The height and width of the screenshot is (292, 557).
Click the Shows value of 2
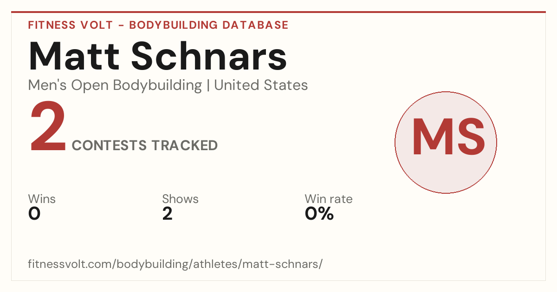168,214
